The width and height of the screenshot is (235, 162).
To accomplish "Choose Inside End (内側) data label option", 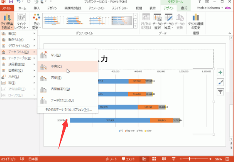I will click(x=68, y=78).
